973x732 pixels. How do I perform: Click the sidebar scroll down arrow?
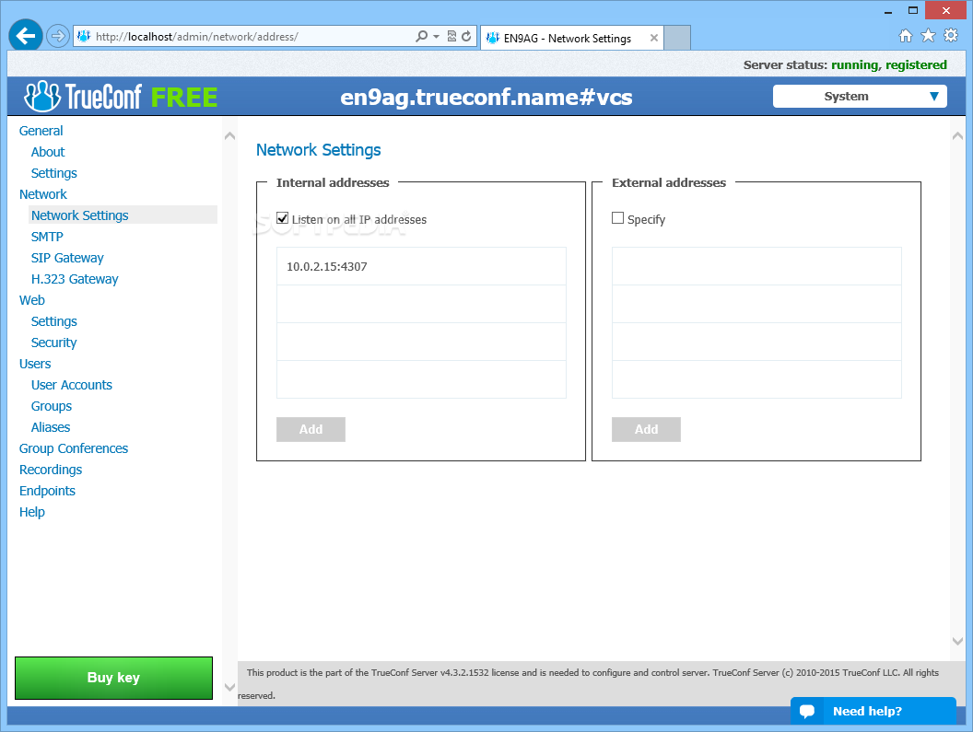[229, 687]
